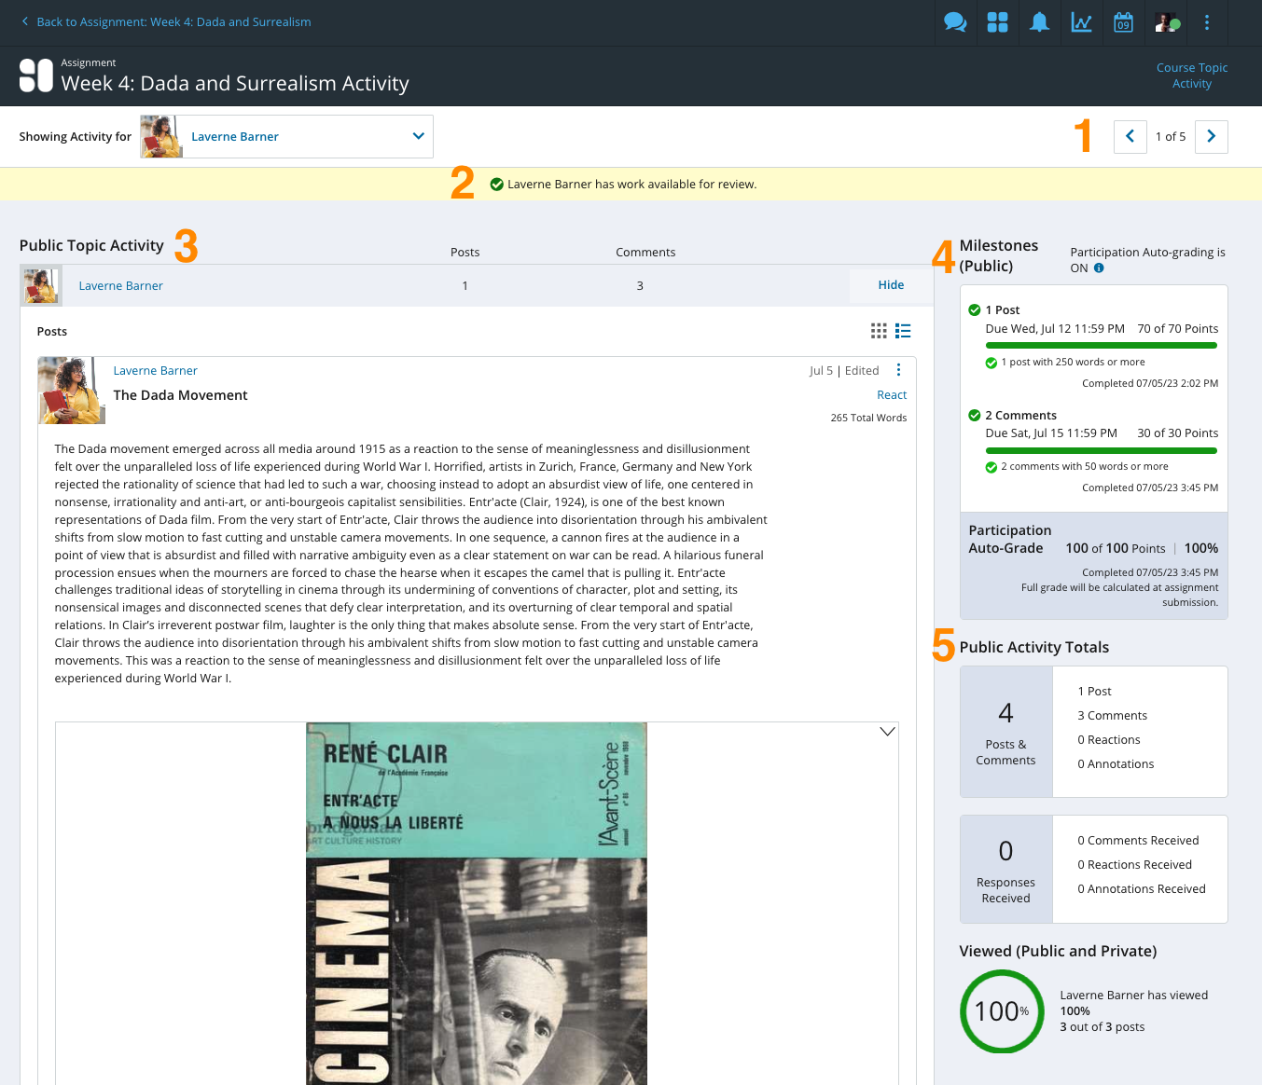Image resolution: width=1262 pixels, height=1085 pixels.
Task: Open the calendar icon in the navbar
Action: tap(1123, 21)
